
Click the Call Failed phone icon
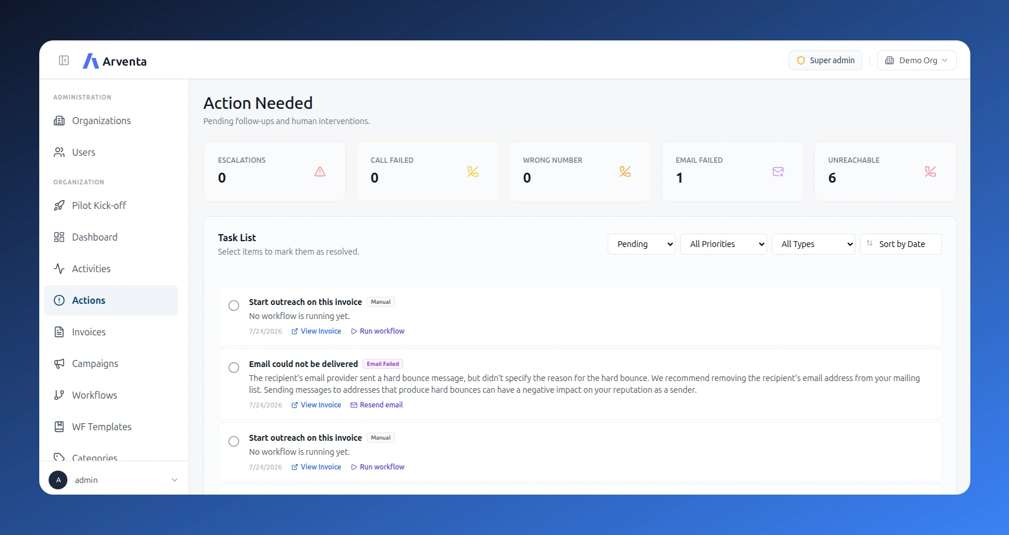[473, 172]
